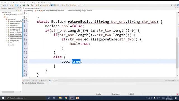179x101 pixels.
Task: Click the Pin Editor toolbar icon
Action: (x=84, y=5)
